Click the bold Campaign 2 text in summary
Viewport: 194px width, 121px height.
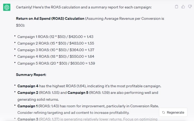click(x=28, y=93)
